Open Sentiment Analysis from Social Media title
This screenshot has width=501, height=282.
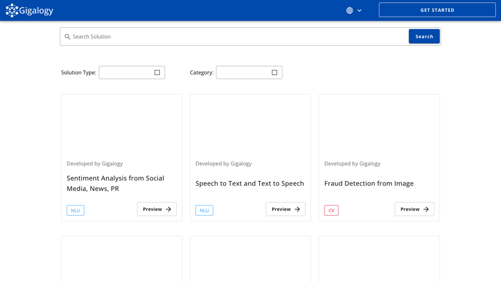tap(115, 183)
